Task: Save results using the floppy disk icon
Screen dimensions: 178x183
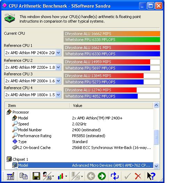Action: pos(36,176)
